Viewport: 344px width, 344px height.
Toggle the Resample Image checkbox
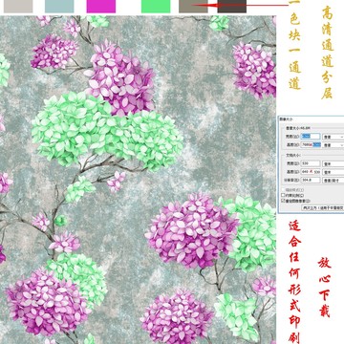tap(283, 201)
